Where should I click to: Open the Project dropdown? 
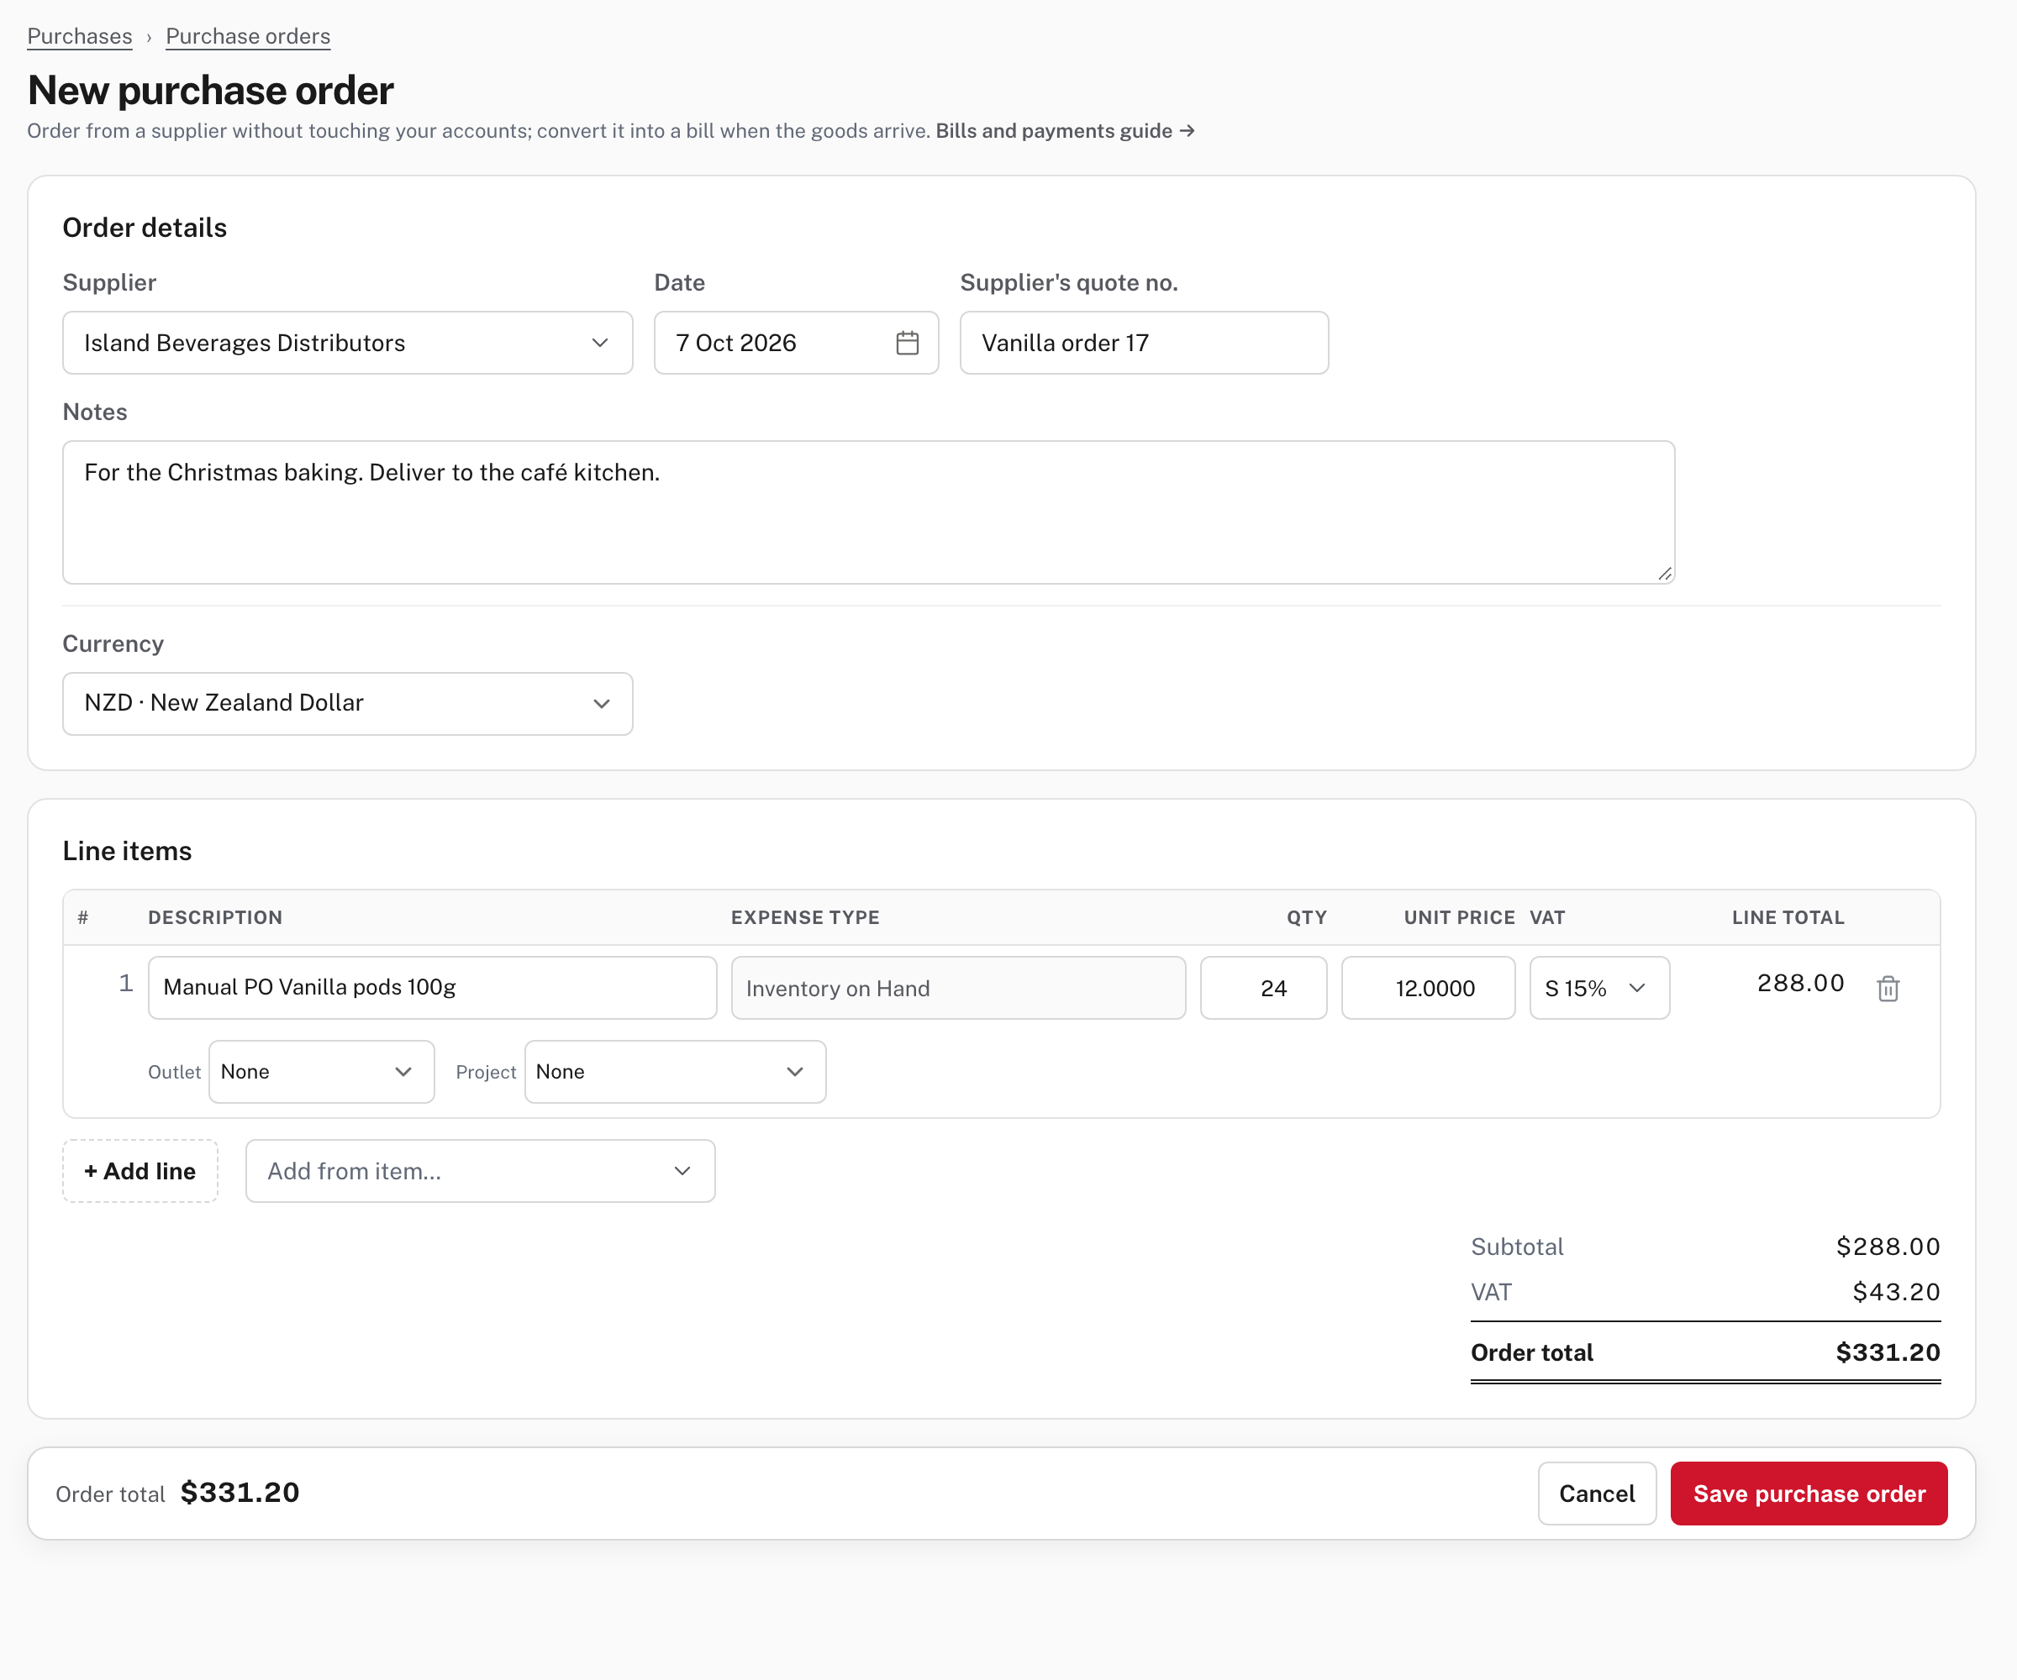(675, 1071)
